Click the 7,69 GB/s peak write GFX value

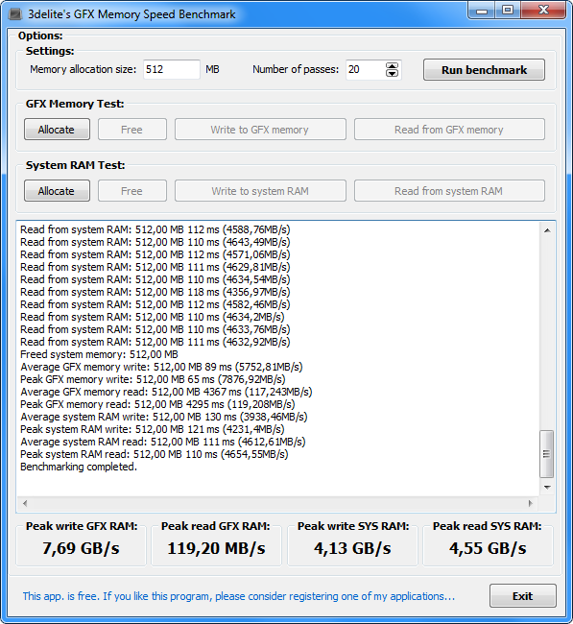[81, 549]
